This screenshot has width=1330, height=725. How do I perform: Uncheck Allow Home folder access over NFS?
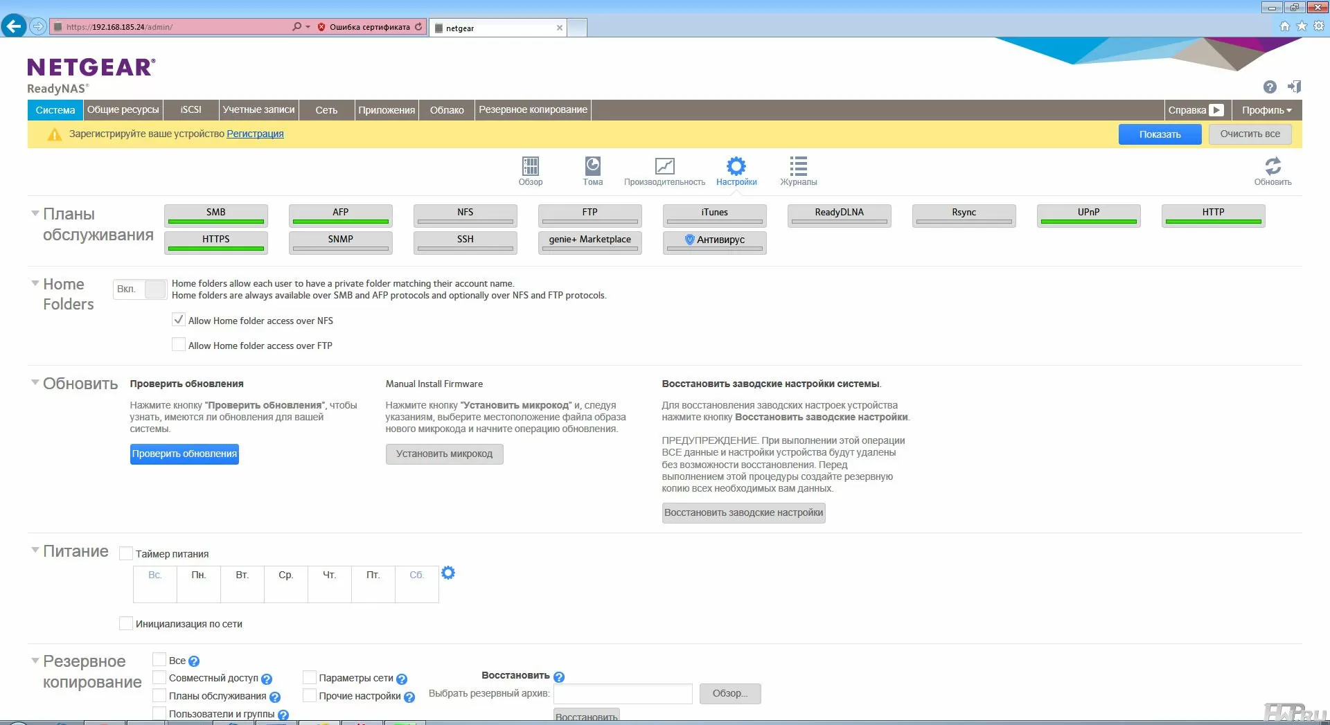click(179, 320)
